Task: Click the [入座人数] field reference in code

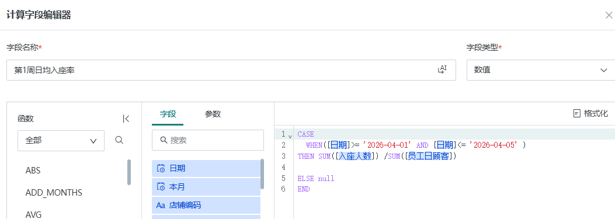Action: point(356,156)
